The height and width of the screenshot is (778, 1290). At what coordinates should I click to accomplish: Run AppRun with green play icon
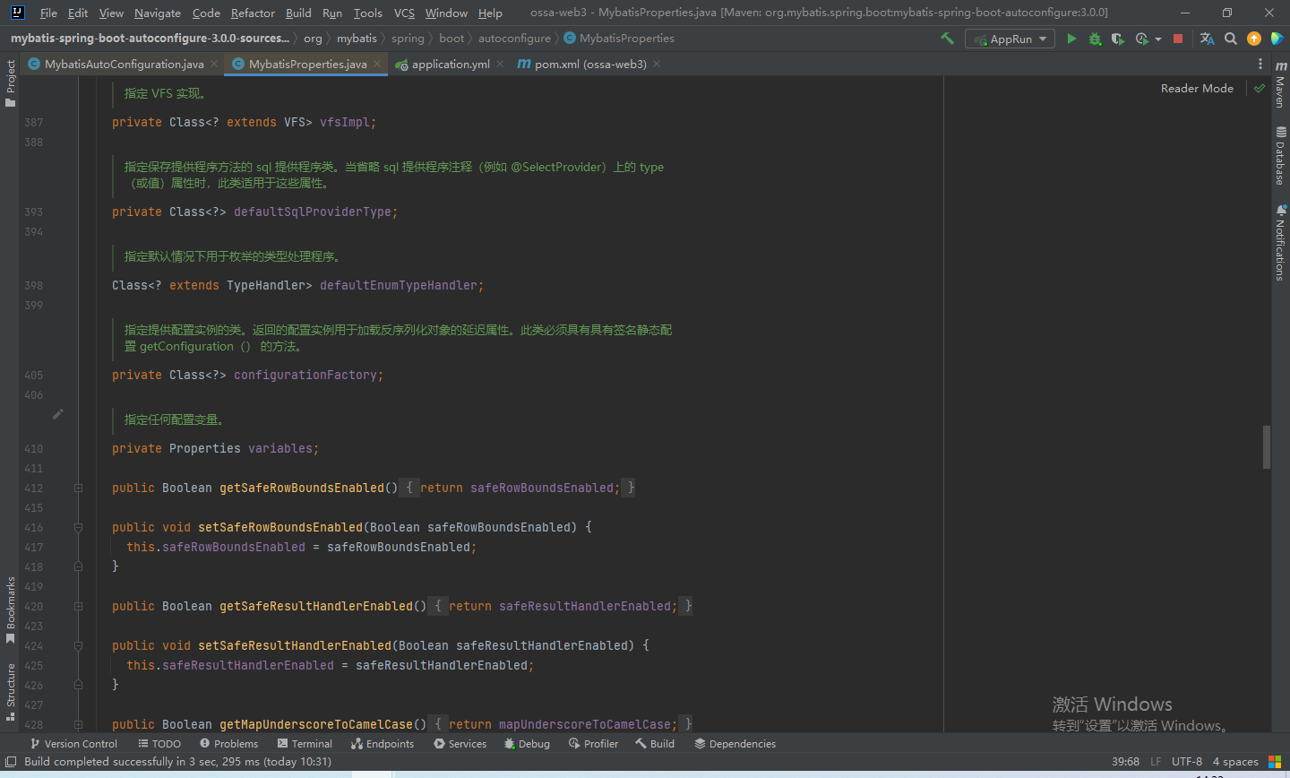1071,39
